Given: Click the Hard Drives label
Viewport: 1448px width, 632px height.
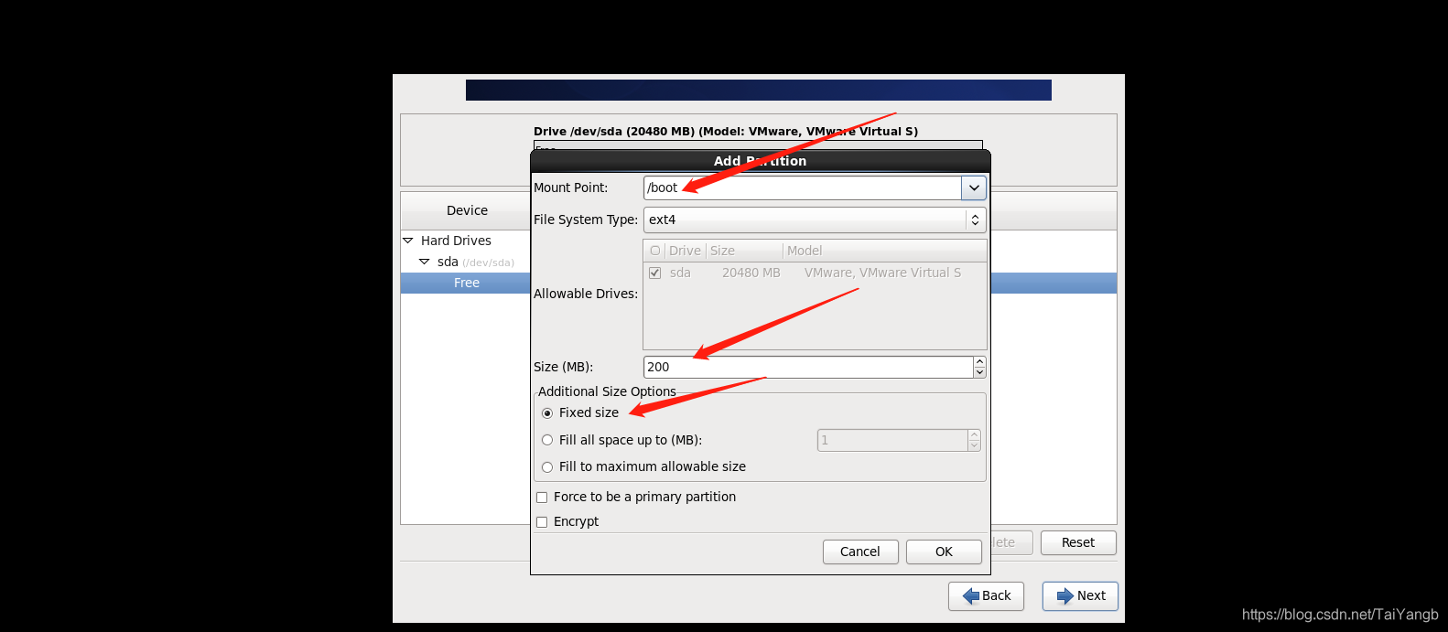Looking at the screenshot, I should (x=456, y=241).
